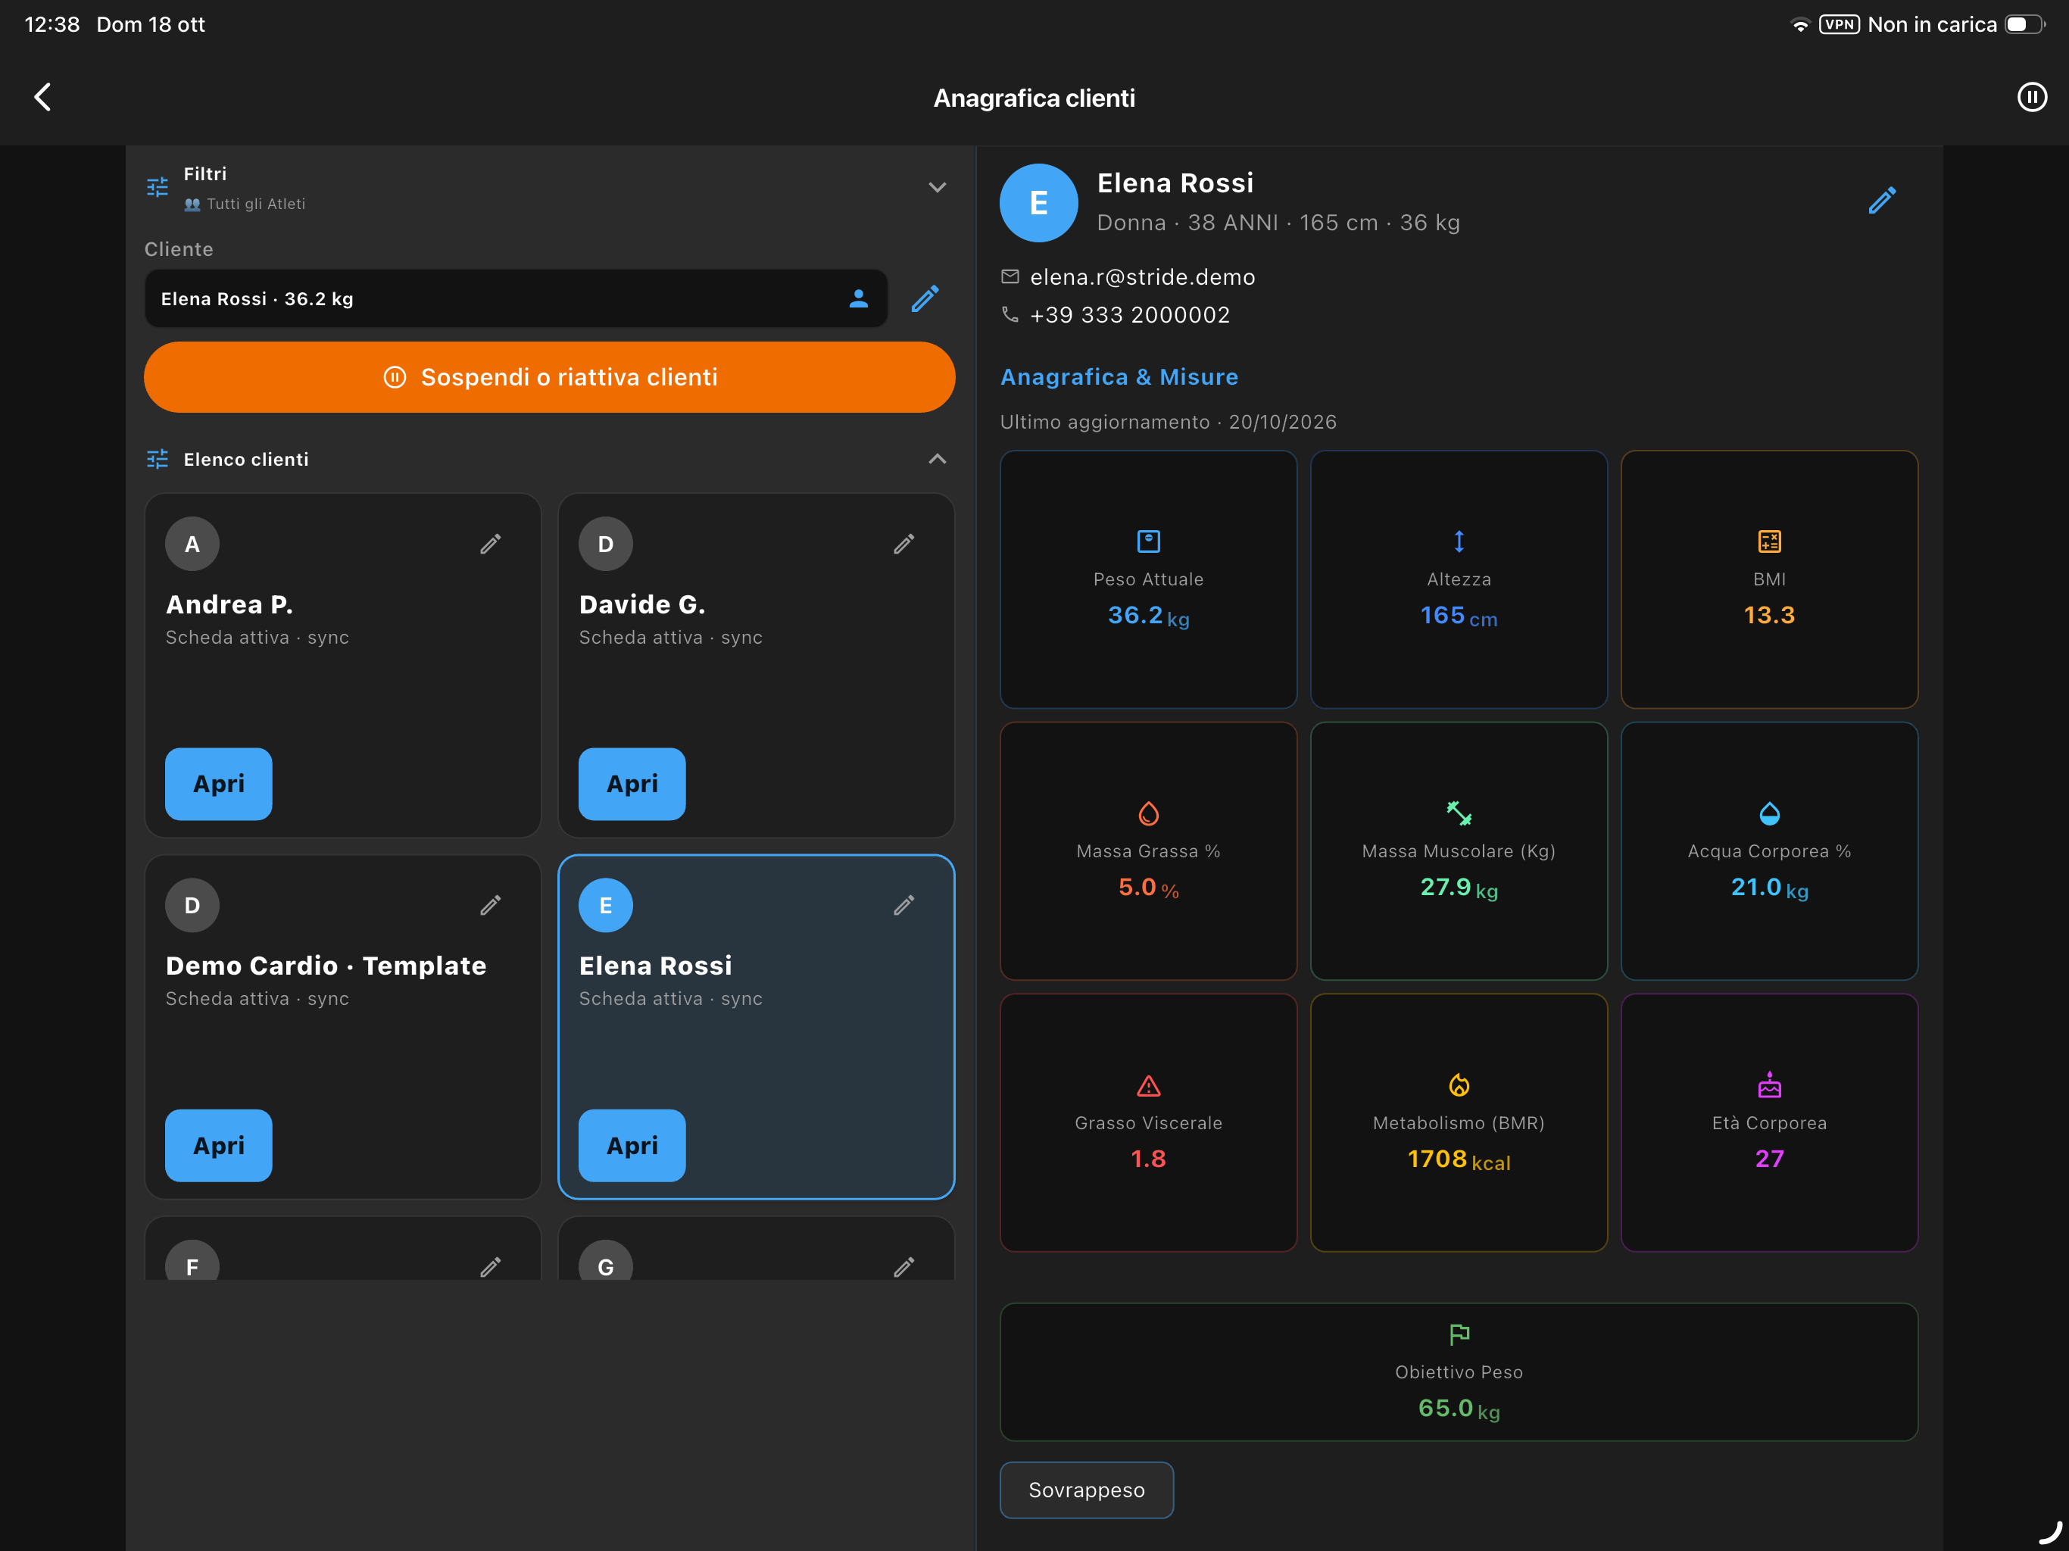
Task: Tap the Peso Attuale scale icon
Action: tap(1149, 541)
